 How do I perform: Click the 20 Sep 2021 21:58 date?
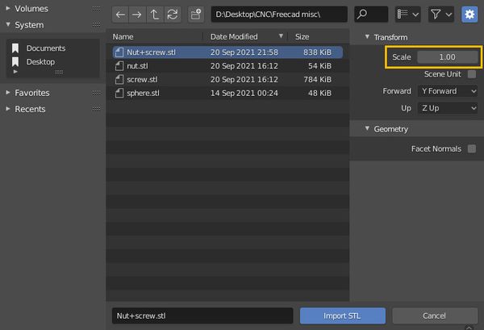tap(244, 52)
